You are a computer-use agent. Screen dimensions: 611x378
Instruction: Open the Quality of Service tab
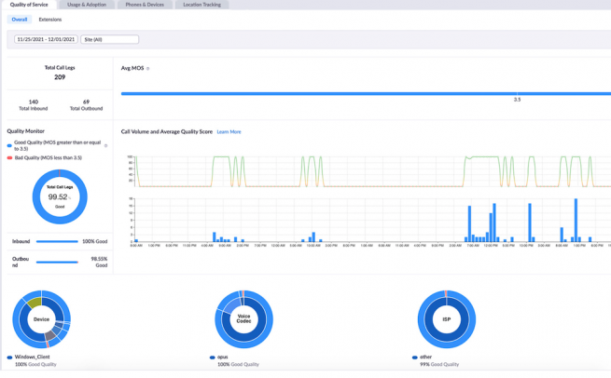coord(29,5)
